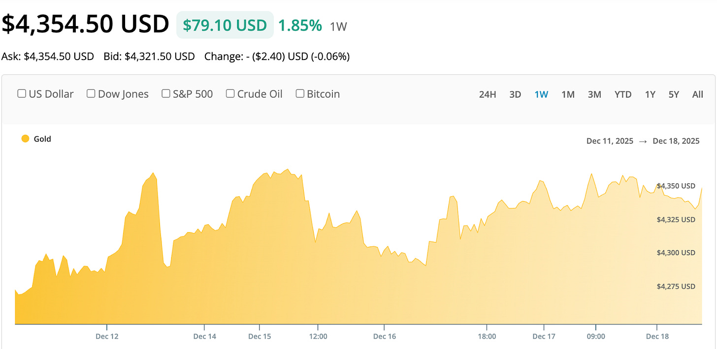Click the Dec 18, 2025 end date

pyautogui.click(x=676, y=141)
